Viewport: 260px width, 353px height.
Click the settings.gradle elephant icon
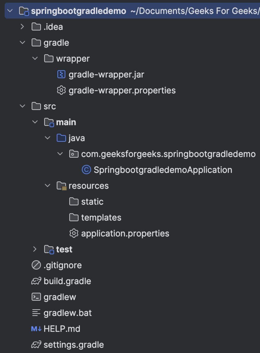click(36, 345)
